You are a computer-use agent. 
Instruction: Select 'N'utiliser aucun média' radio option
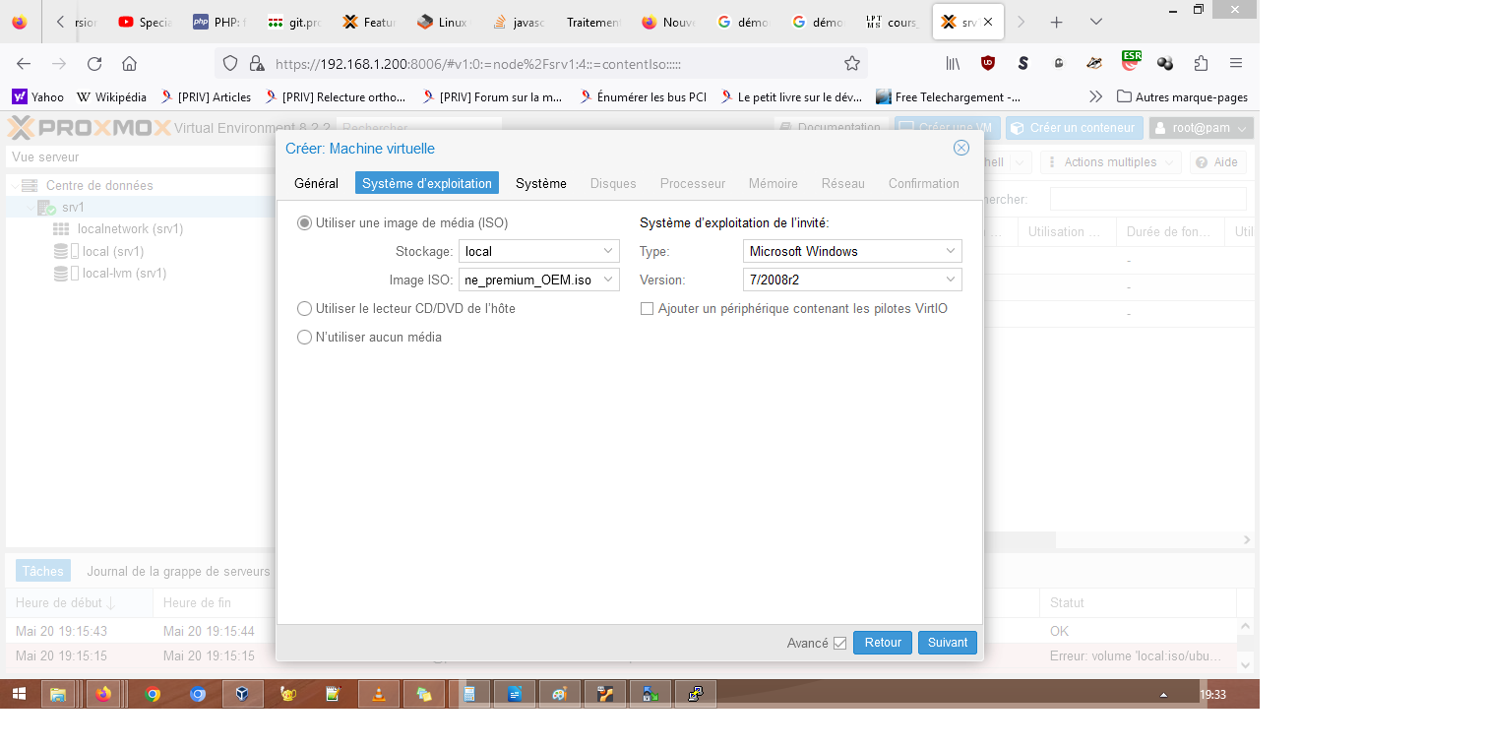tap(305, 338)
